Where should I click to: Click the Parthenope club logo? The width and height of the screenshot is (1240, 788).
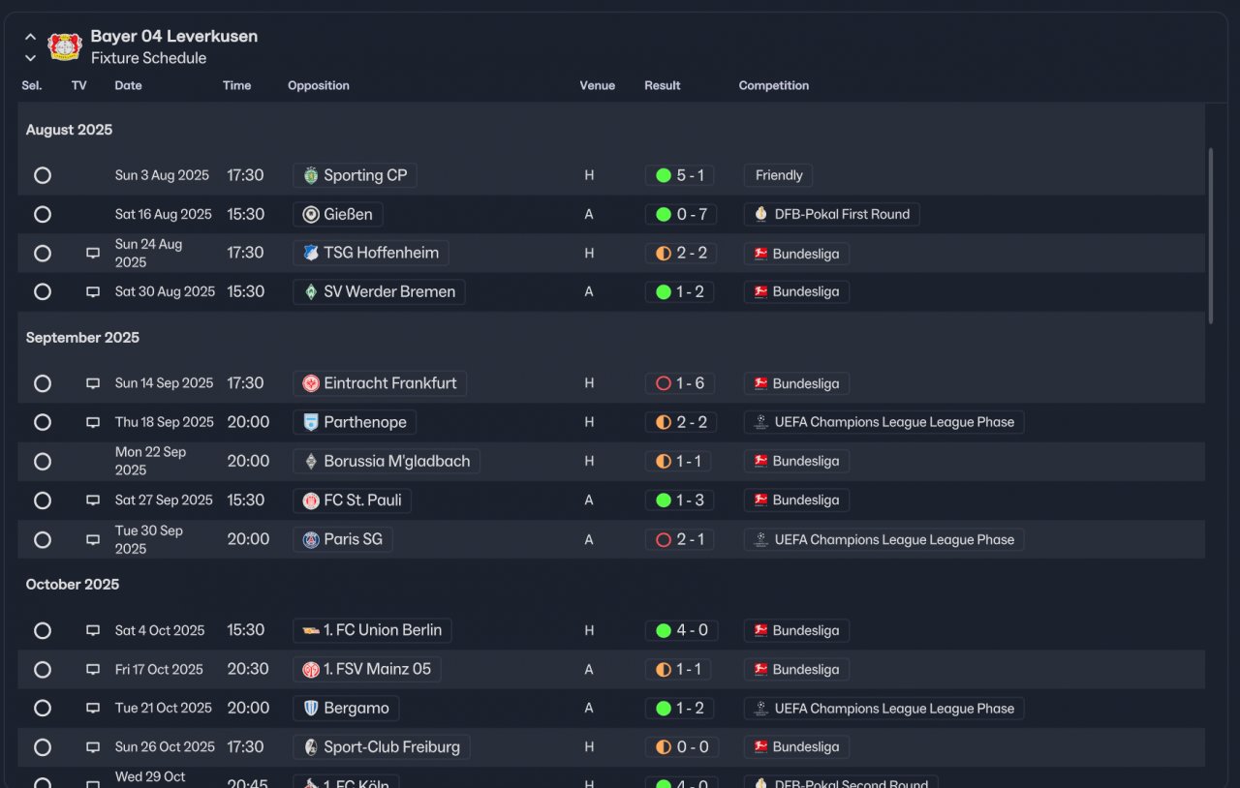311,422
